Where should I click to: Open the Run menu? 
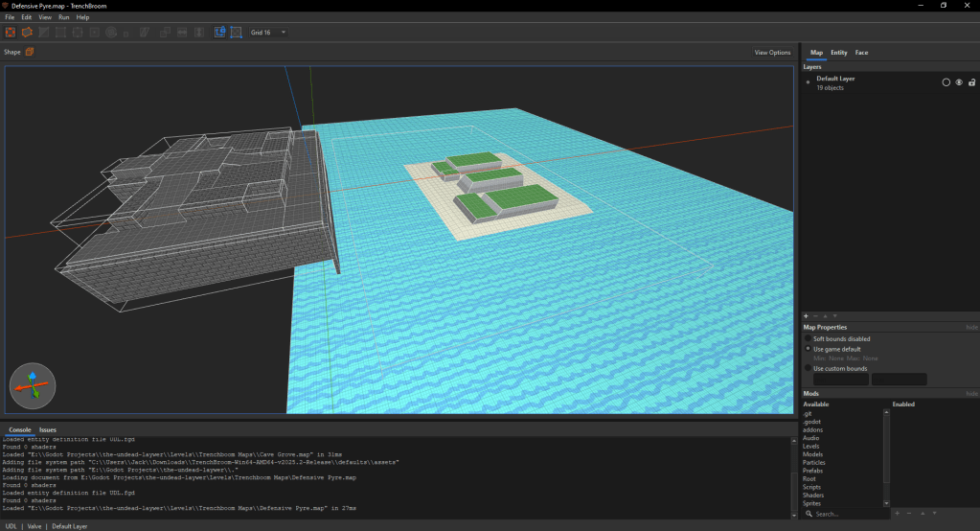63,17
